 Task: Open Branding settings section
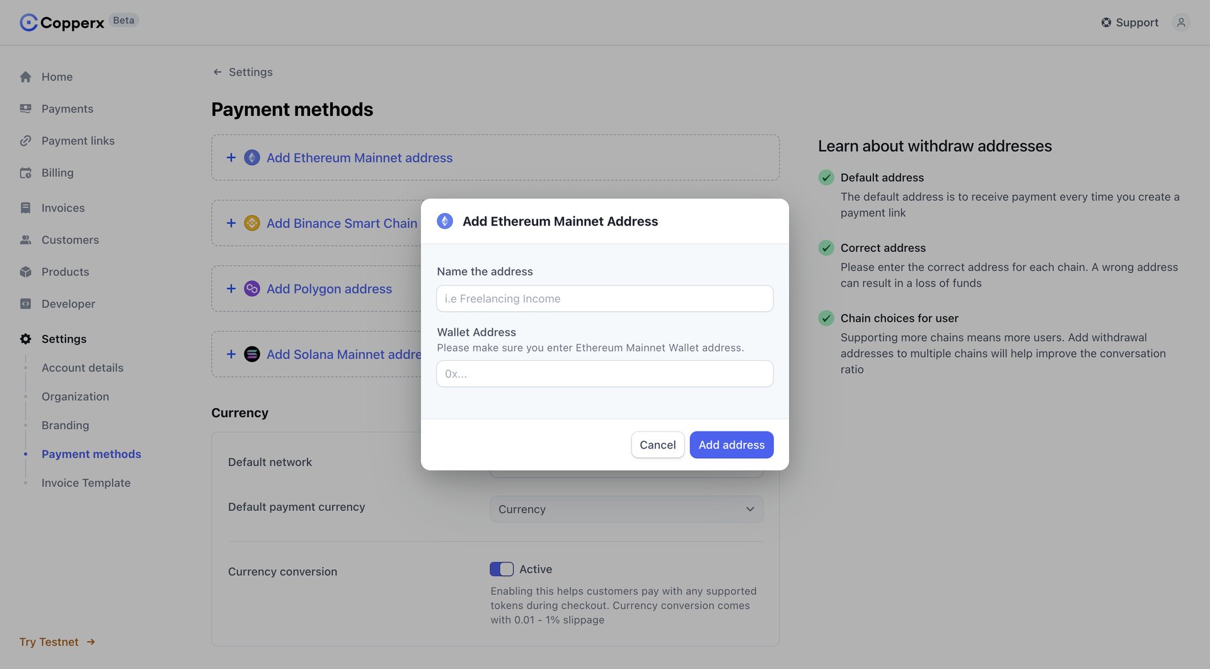[x=65, y=425]
